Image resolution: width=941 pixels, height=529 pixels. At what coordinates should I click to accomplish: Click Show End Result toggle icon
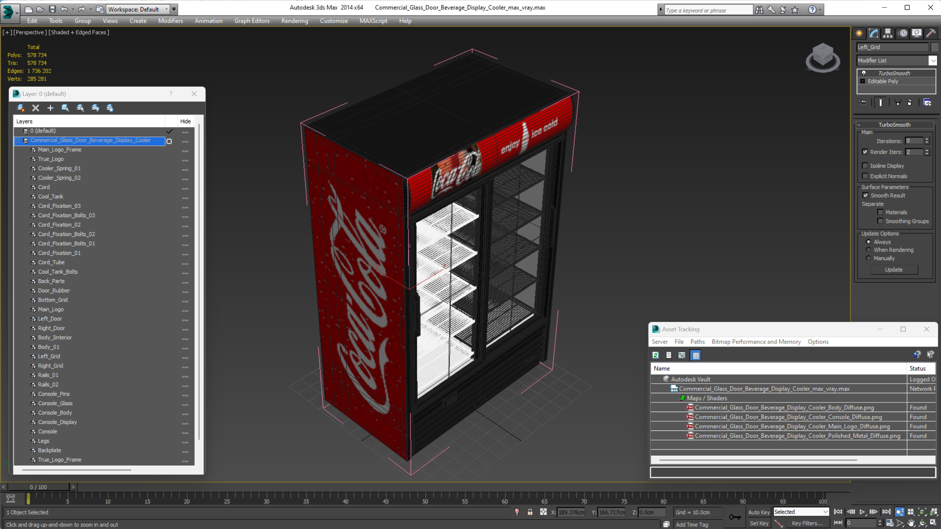coord(880,102)
